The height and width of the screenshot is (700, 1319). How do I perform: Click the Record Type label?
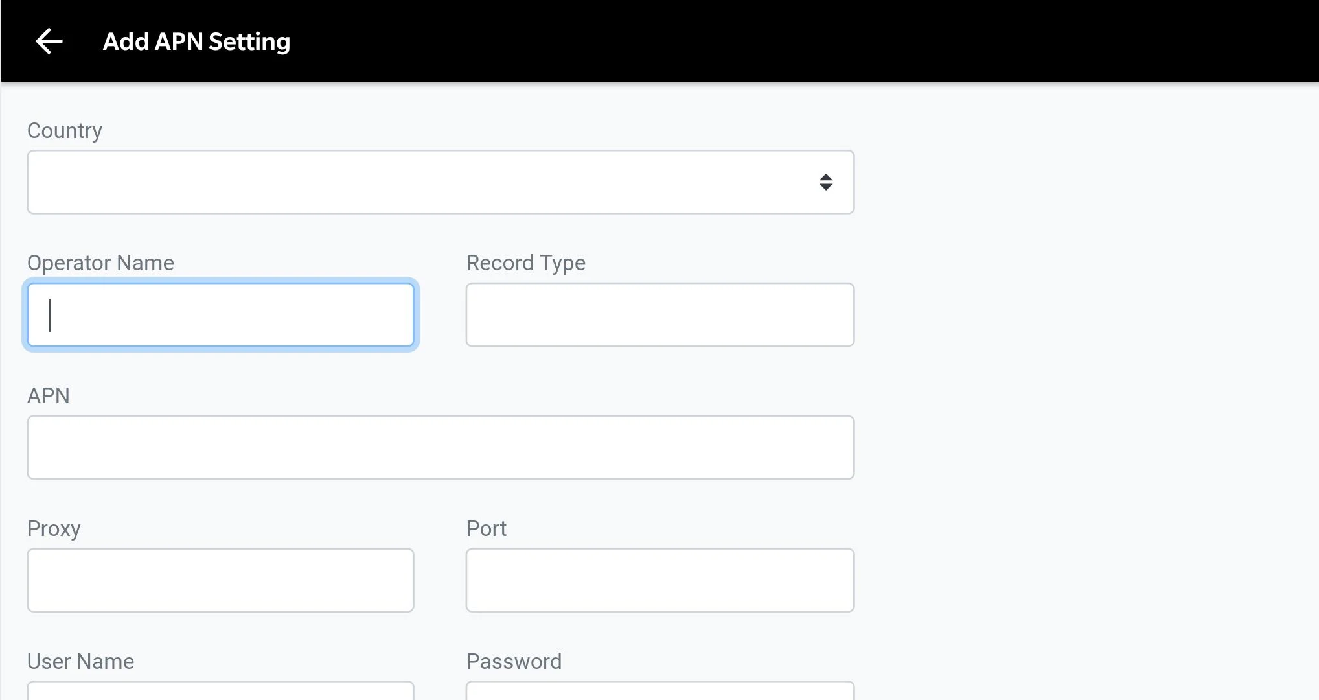point(526,263)
